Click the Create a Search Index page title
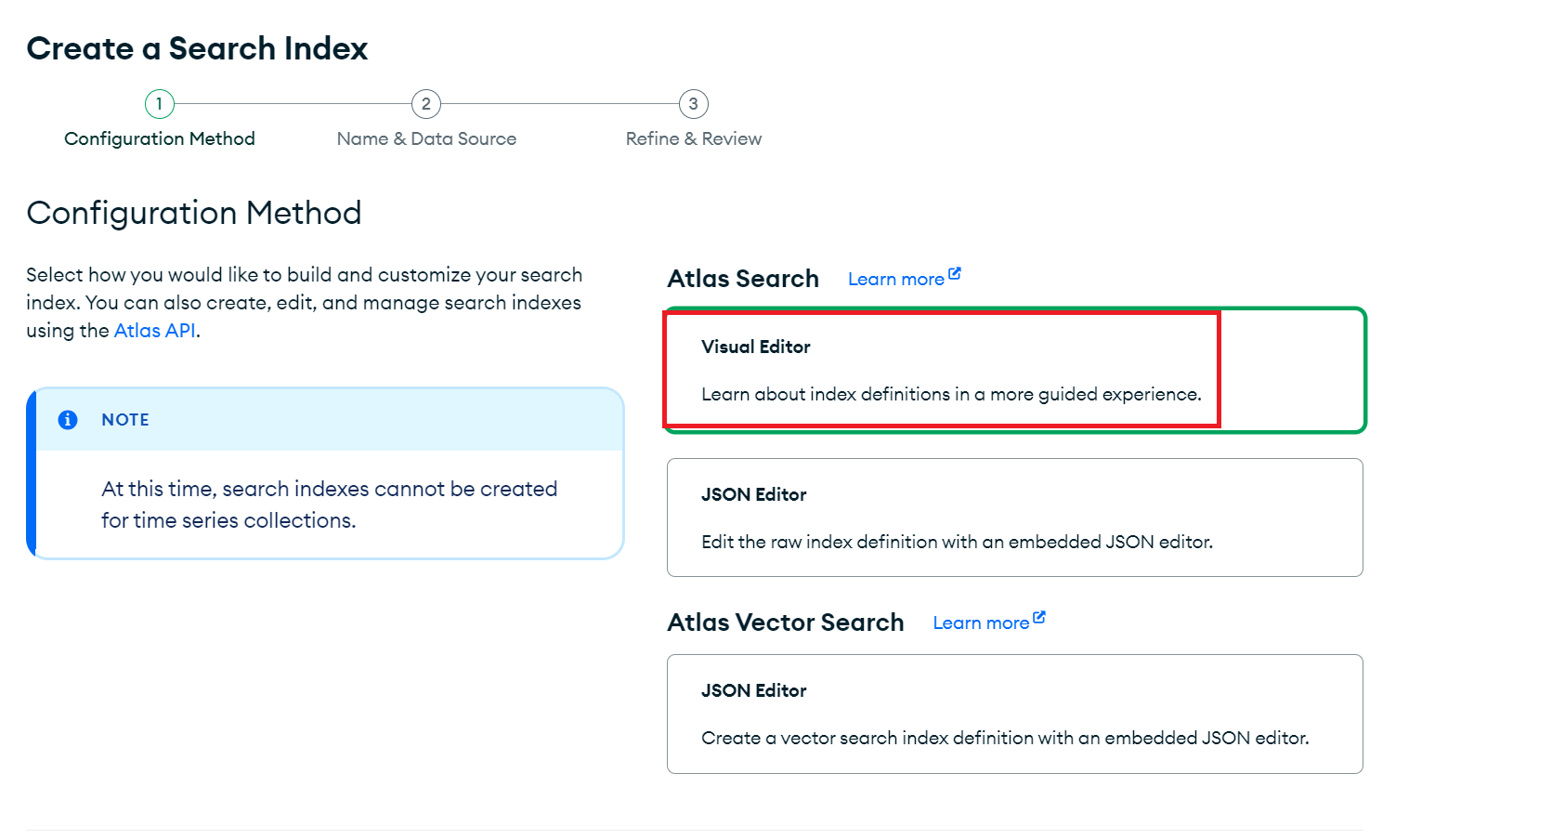Image resolution: width=1552 pixels, height=839 pixels. tap(197, 48)
